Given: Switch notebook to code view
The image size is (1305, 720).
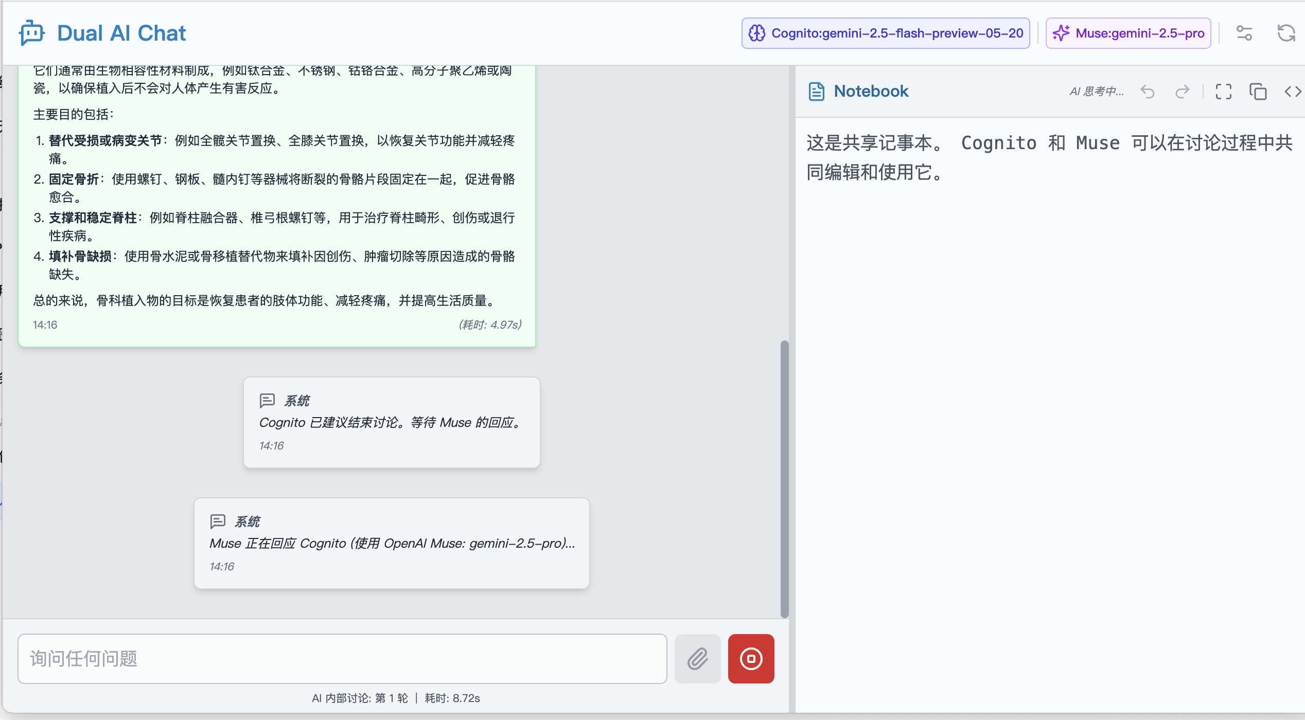Looking at the screenshot, I should point(1293,92).
